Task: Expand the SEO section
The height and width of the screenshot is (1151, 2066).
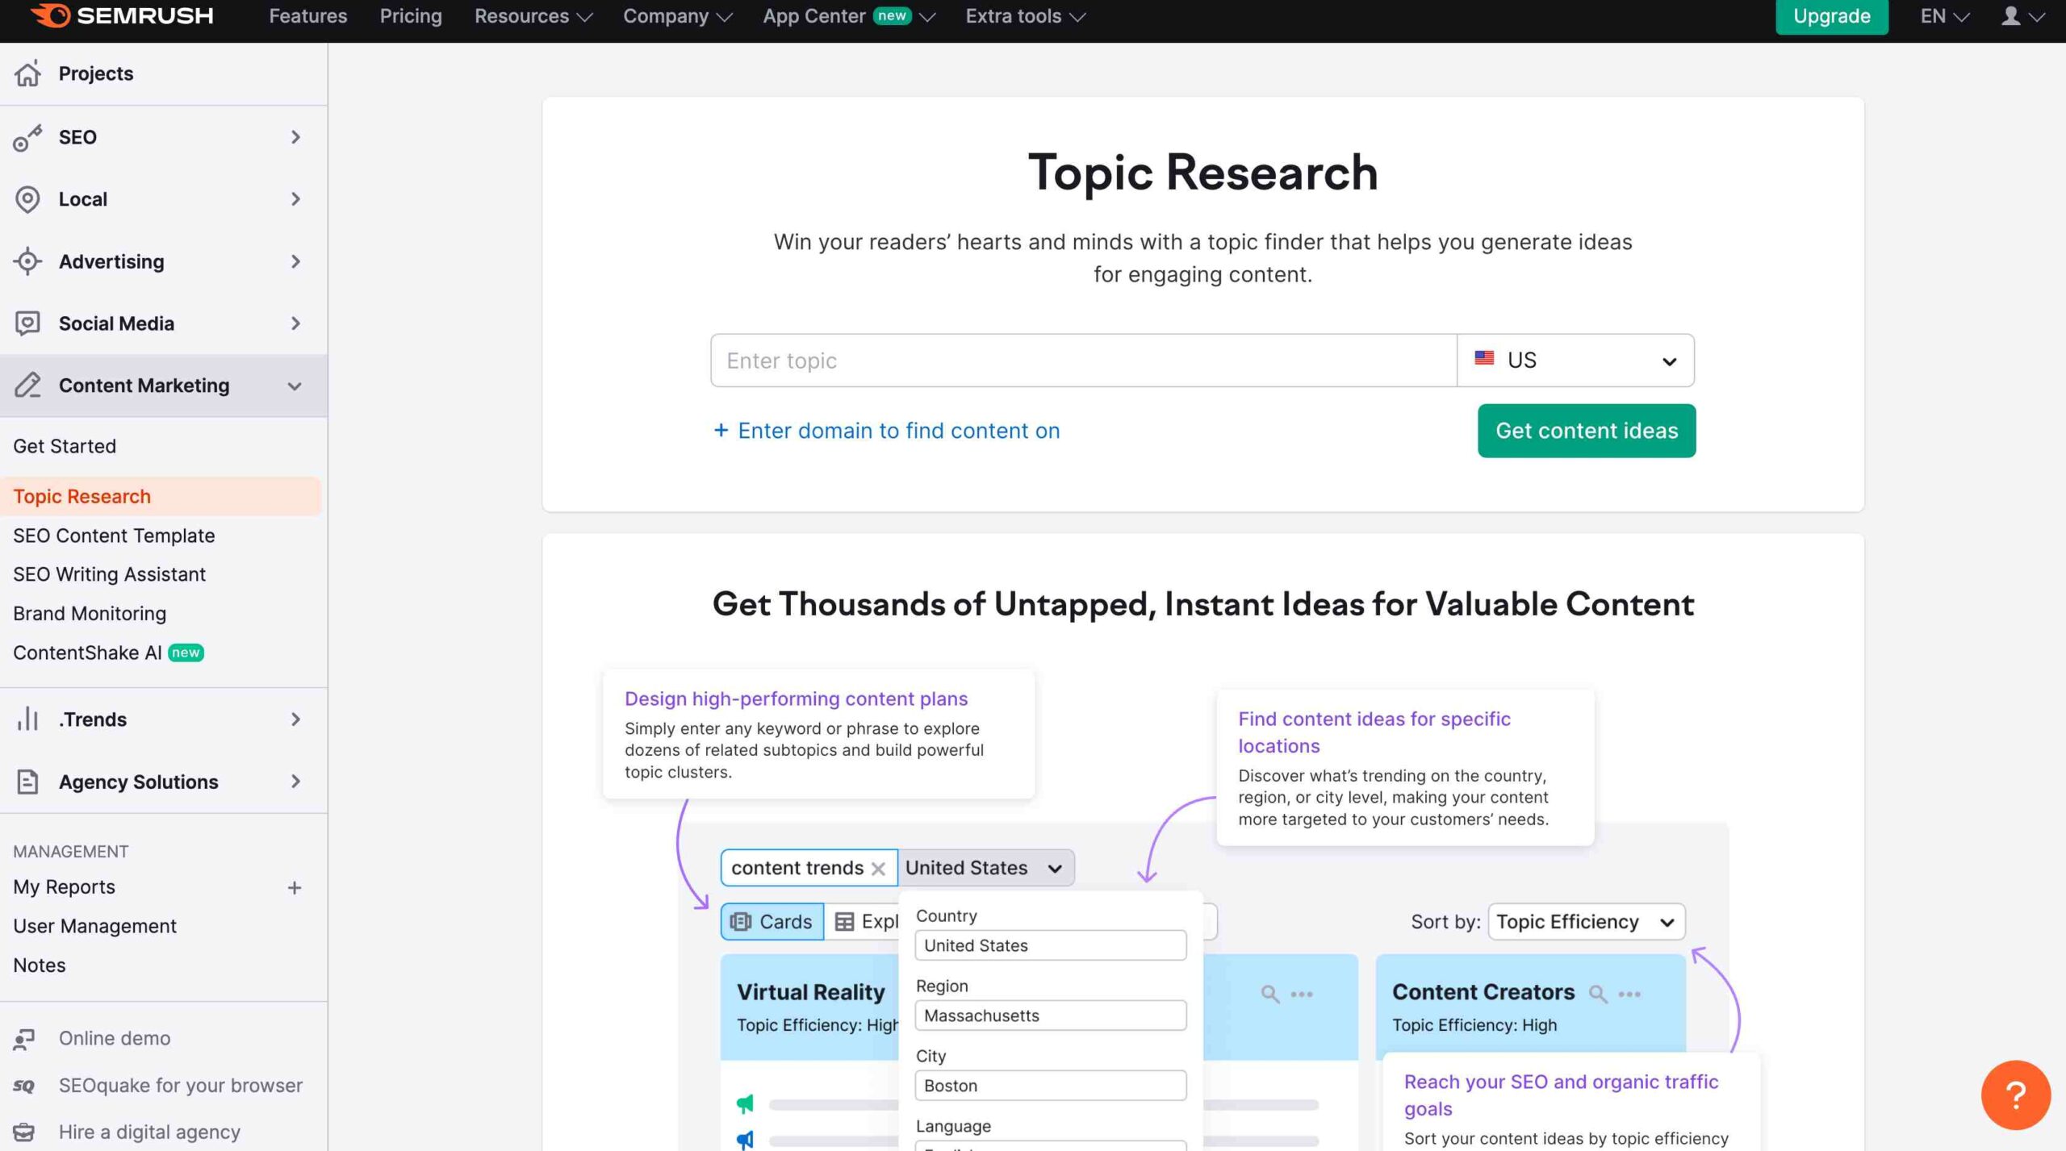Action: [x=295, y=137]
